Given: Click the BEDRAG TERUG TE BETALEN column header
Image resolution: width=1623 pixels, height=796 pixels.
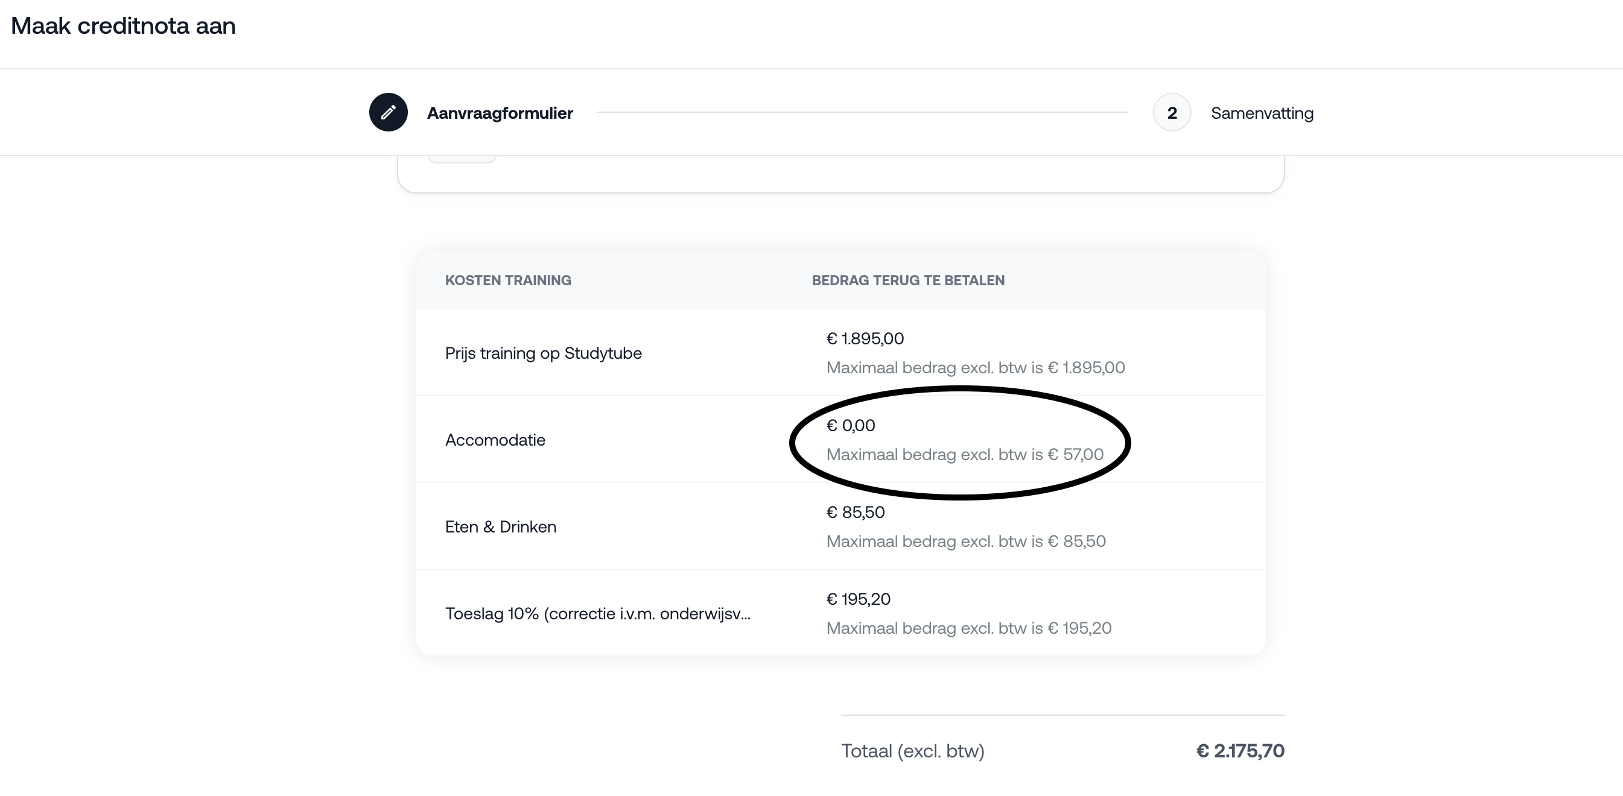Looking at the screenshot, I should click(908, 280).
